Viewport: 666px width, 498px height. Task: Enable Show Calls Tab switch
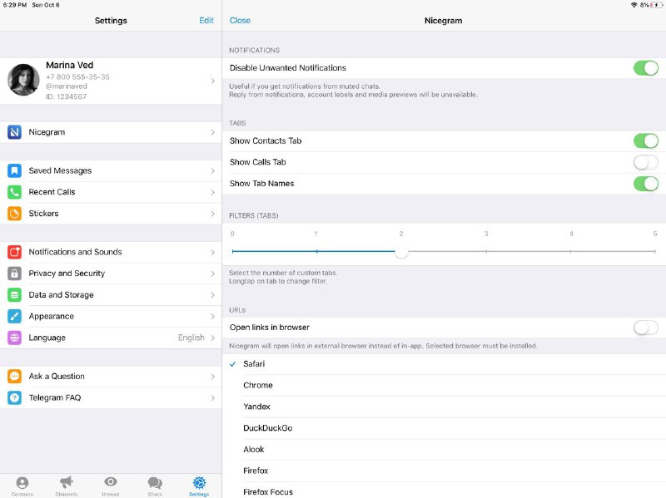point(646,162)
